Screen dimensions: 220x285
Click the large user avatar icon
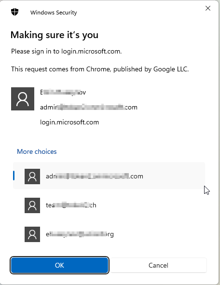pyautogui.click(x=23, y=99)
